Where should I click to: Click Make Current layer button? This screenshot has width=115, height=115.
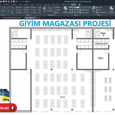click(x=84, y=10)
